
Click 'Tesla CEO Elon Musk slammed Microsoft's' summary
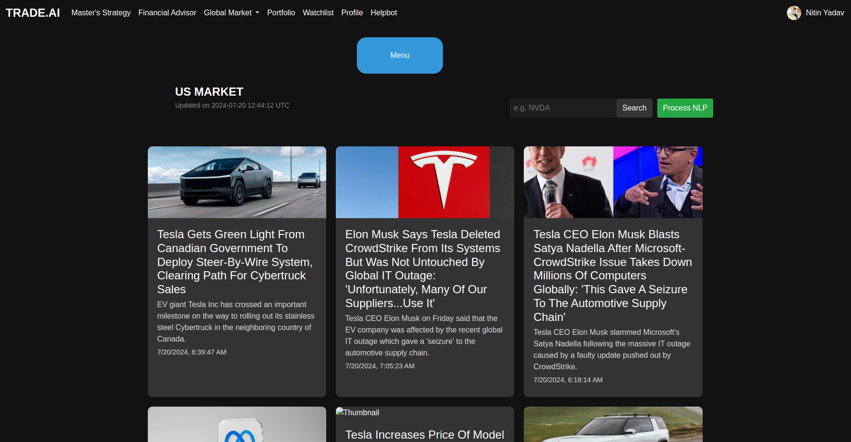[612, 349]
